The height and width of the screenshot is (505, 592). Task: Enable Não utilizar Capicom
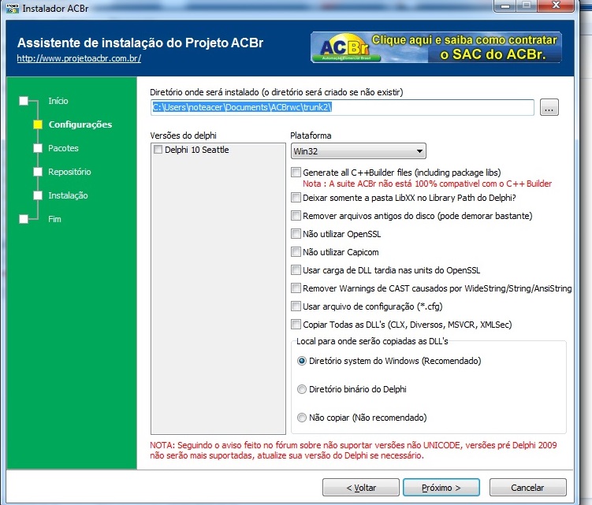click(296, 252)
